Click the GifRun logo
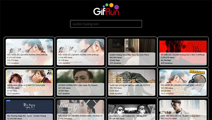Screen dimensions: 212x120 [x=106, y=9]
